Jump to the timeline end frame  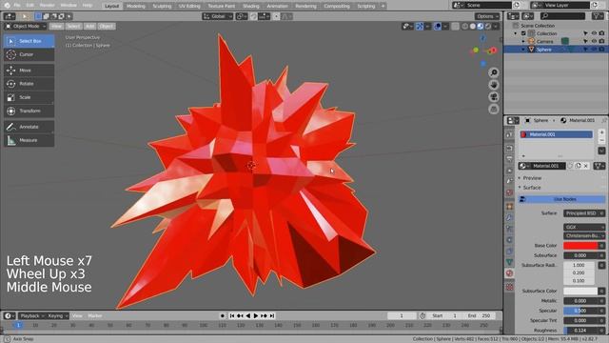pyautogui.click(x=272, y=315)
